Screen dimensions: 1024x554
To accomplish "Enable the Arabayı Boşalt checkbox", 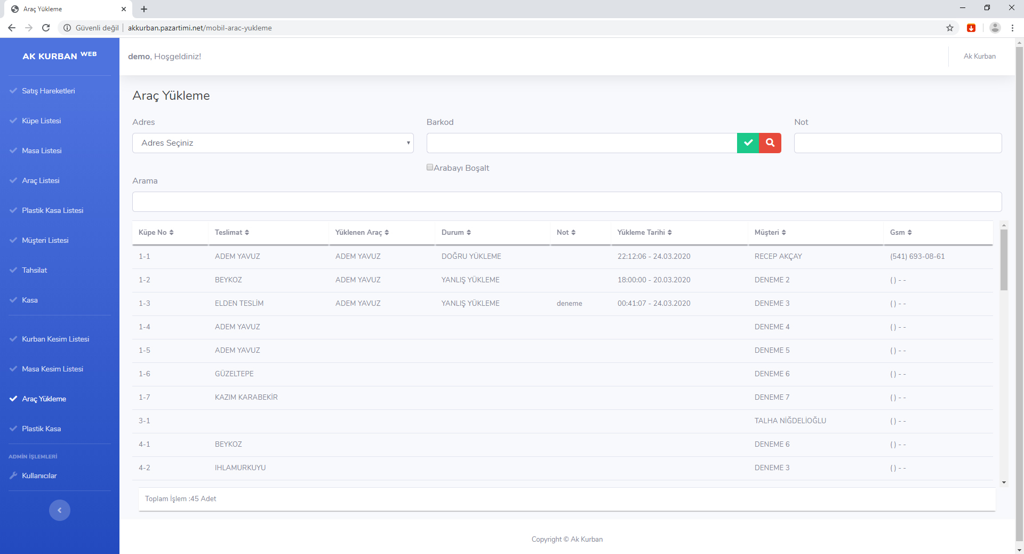I will tap(430, 168).
